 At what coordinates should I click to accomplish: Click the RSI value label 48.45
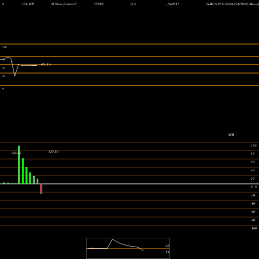tap(46, 64)
